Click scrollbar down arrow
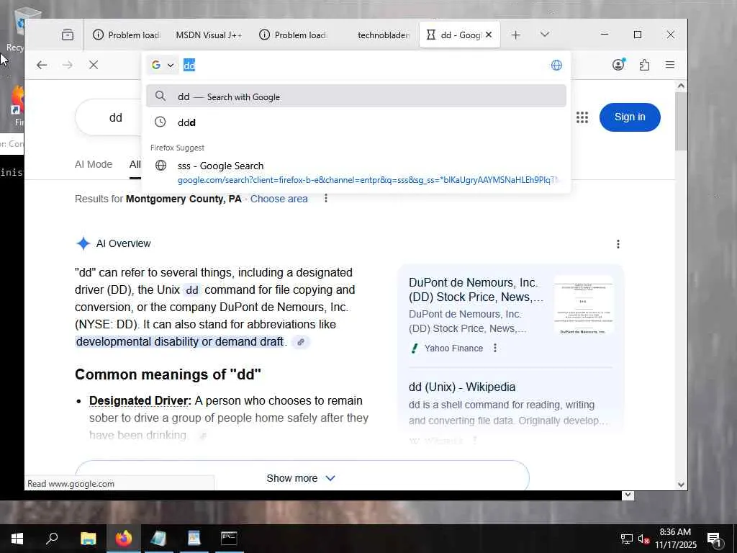 (681, 485)
